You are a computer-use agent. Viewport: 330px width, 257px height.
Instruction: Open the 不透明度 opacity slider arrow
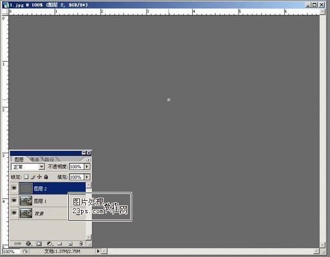pos(87,166)
